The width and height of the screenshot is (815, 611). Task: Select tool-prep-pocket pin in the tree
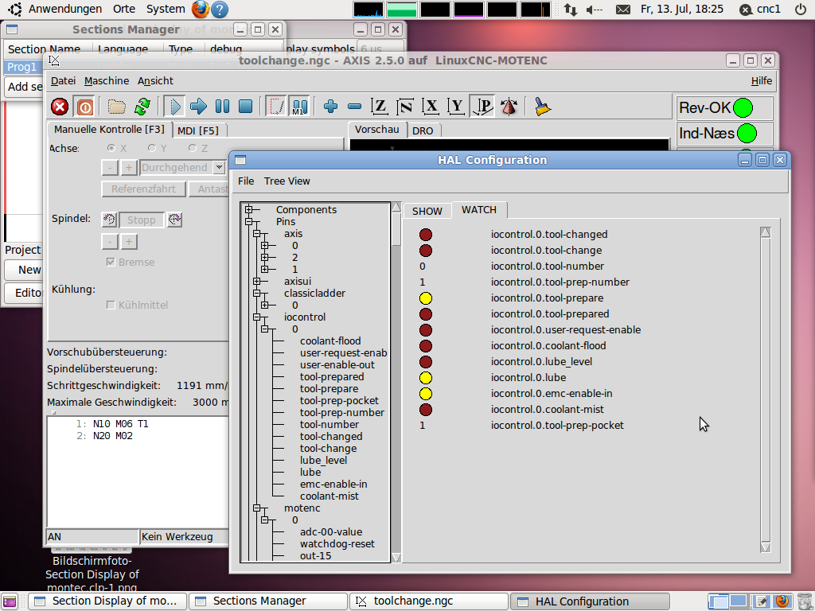click(339, 401)
